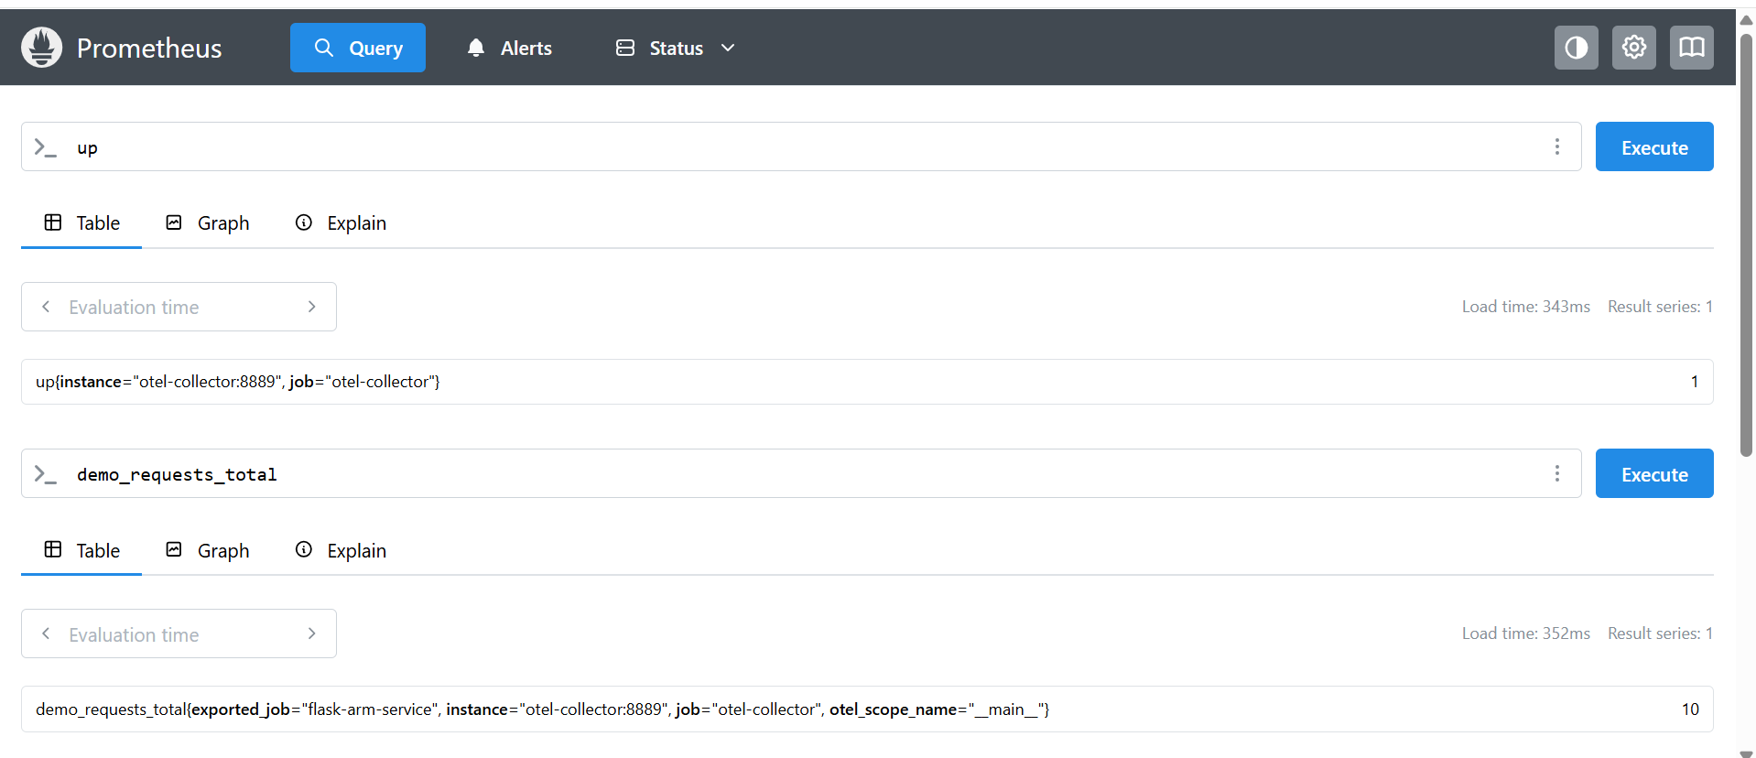Click the page vertical scrollbar thumb
The width and height of the screenshot is (1756, 758).
click(x=1746, y=245)
